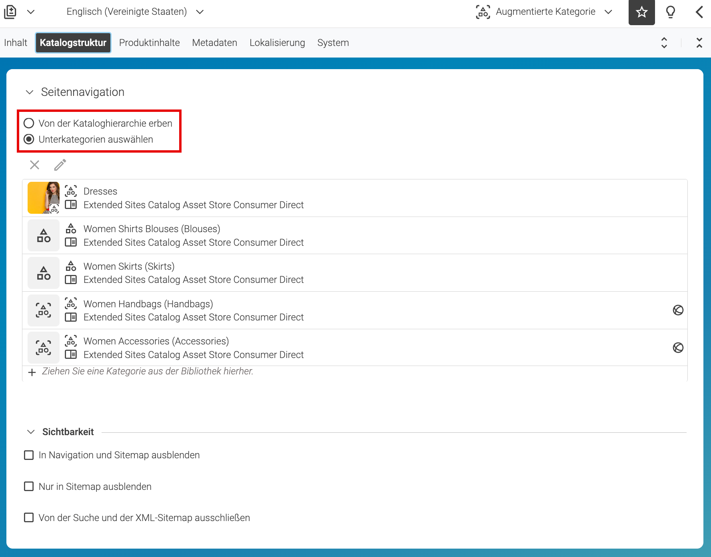The height and width of the screenshot is (557, 711).
Task: Check Nur in Sitemap ausblenden
Action: (29, 486)
